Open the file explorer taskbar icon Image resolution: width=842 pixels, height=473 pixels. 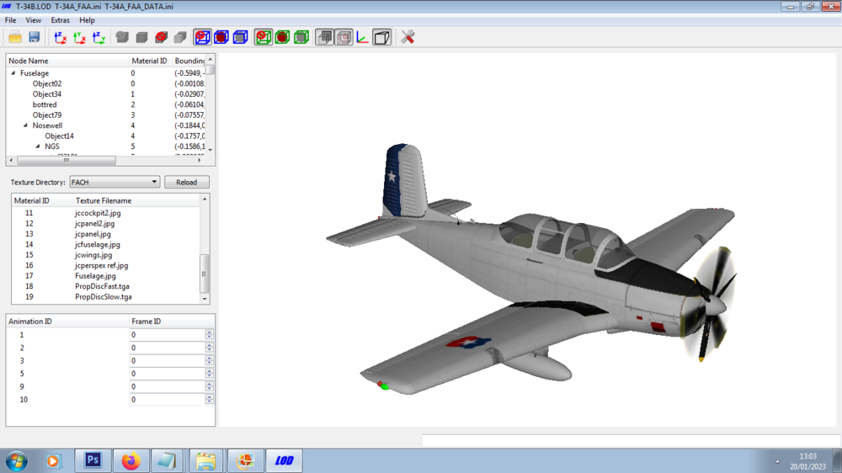tap(206, 460)
